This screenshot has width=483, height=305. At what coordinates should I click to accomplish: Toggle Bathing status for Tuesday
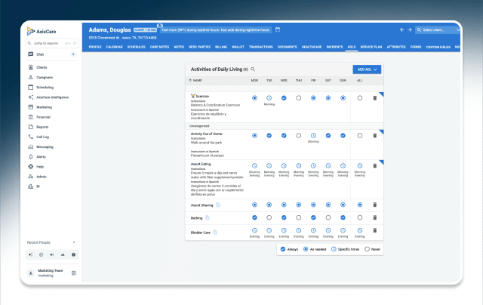pos(269,217)
